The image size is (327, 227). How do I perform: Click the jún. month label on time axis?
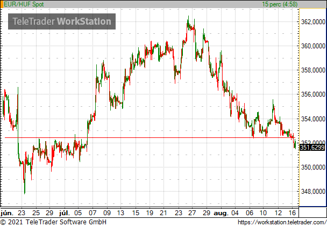coord(7,213)
